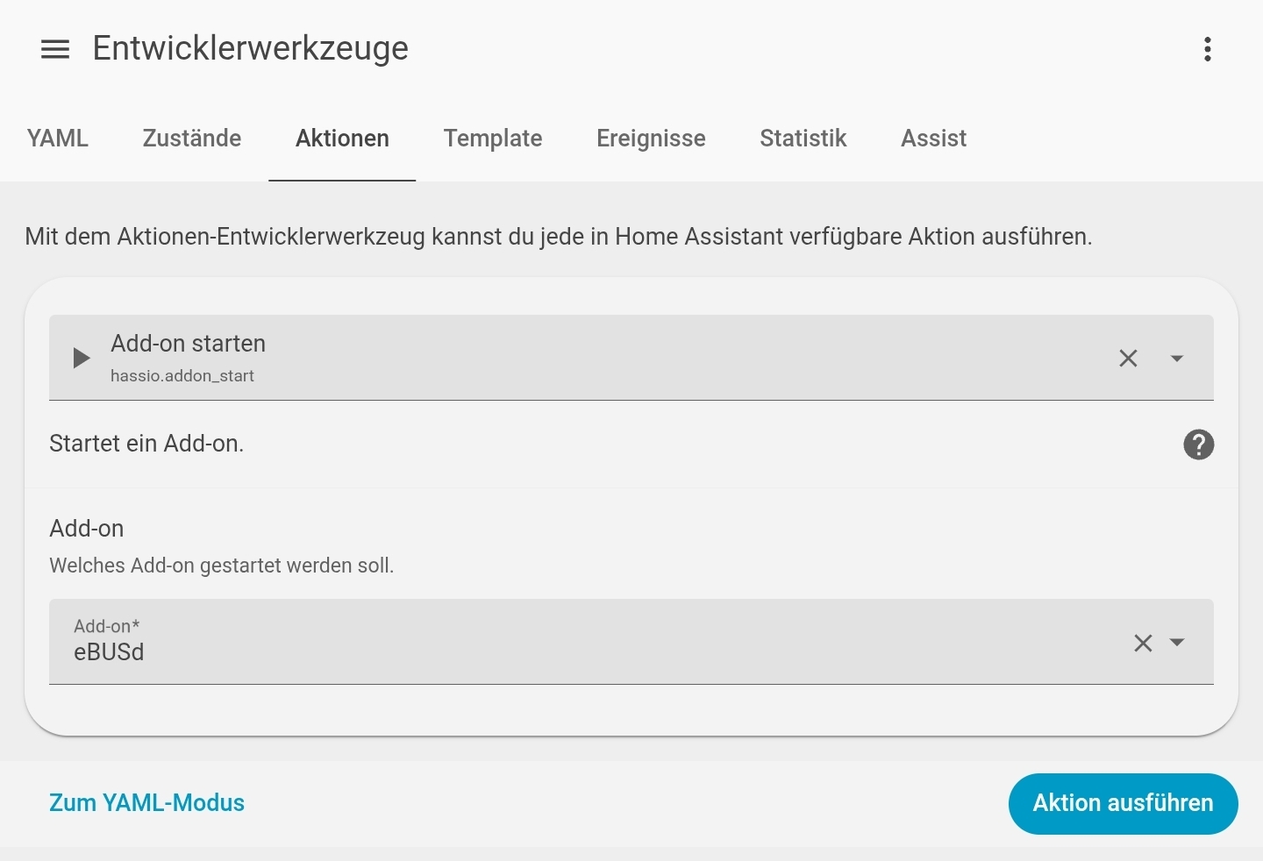Expand the action picker dropdown arrow
The image size is (1263, 861).
(1177, 358)
